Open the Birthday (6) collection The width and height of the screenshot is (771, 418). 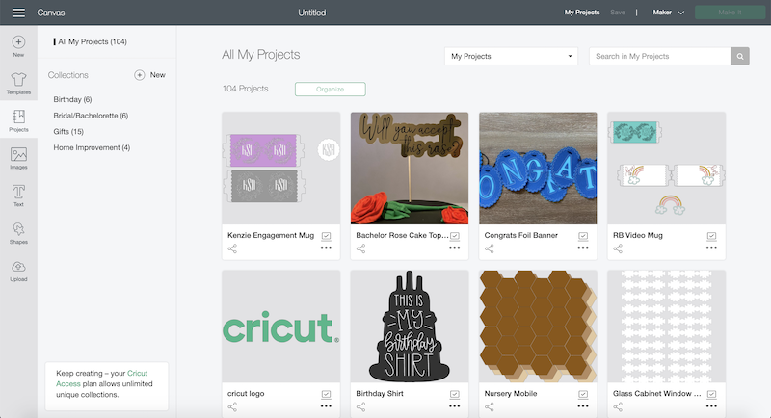[x=73, y=99]
